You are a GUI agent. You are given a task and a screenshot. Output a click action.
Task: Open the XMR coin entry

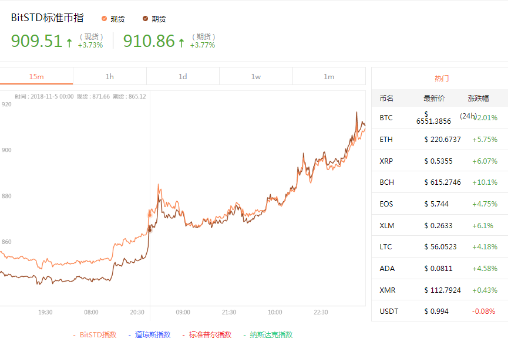tap(440, 290)
